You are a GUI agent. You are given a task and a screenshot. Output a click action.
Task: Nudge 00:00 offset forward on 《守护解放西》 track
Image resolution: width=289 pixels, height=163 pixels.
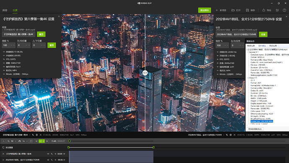65,154
